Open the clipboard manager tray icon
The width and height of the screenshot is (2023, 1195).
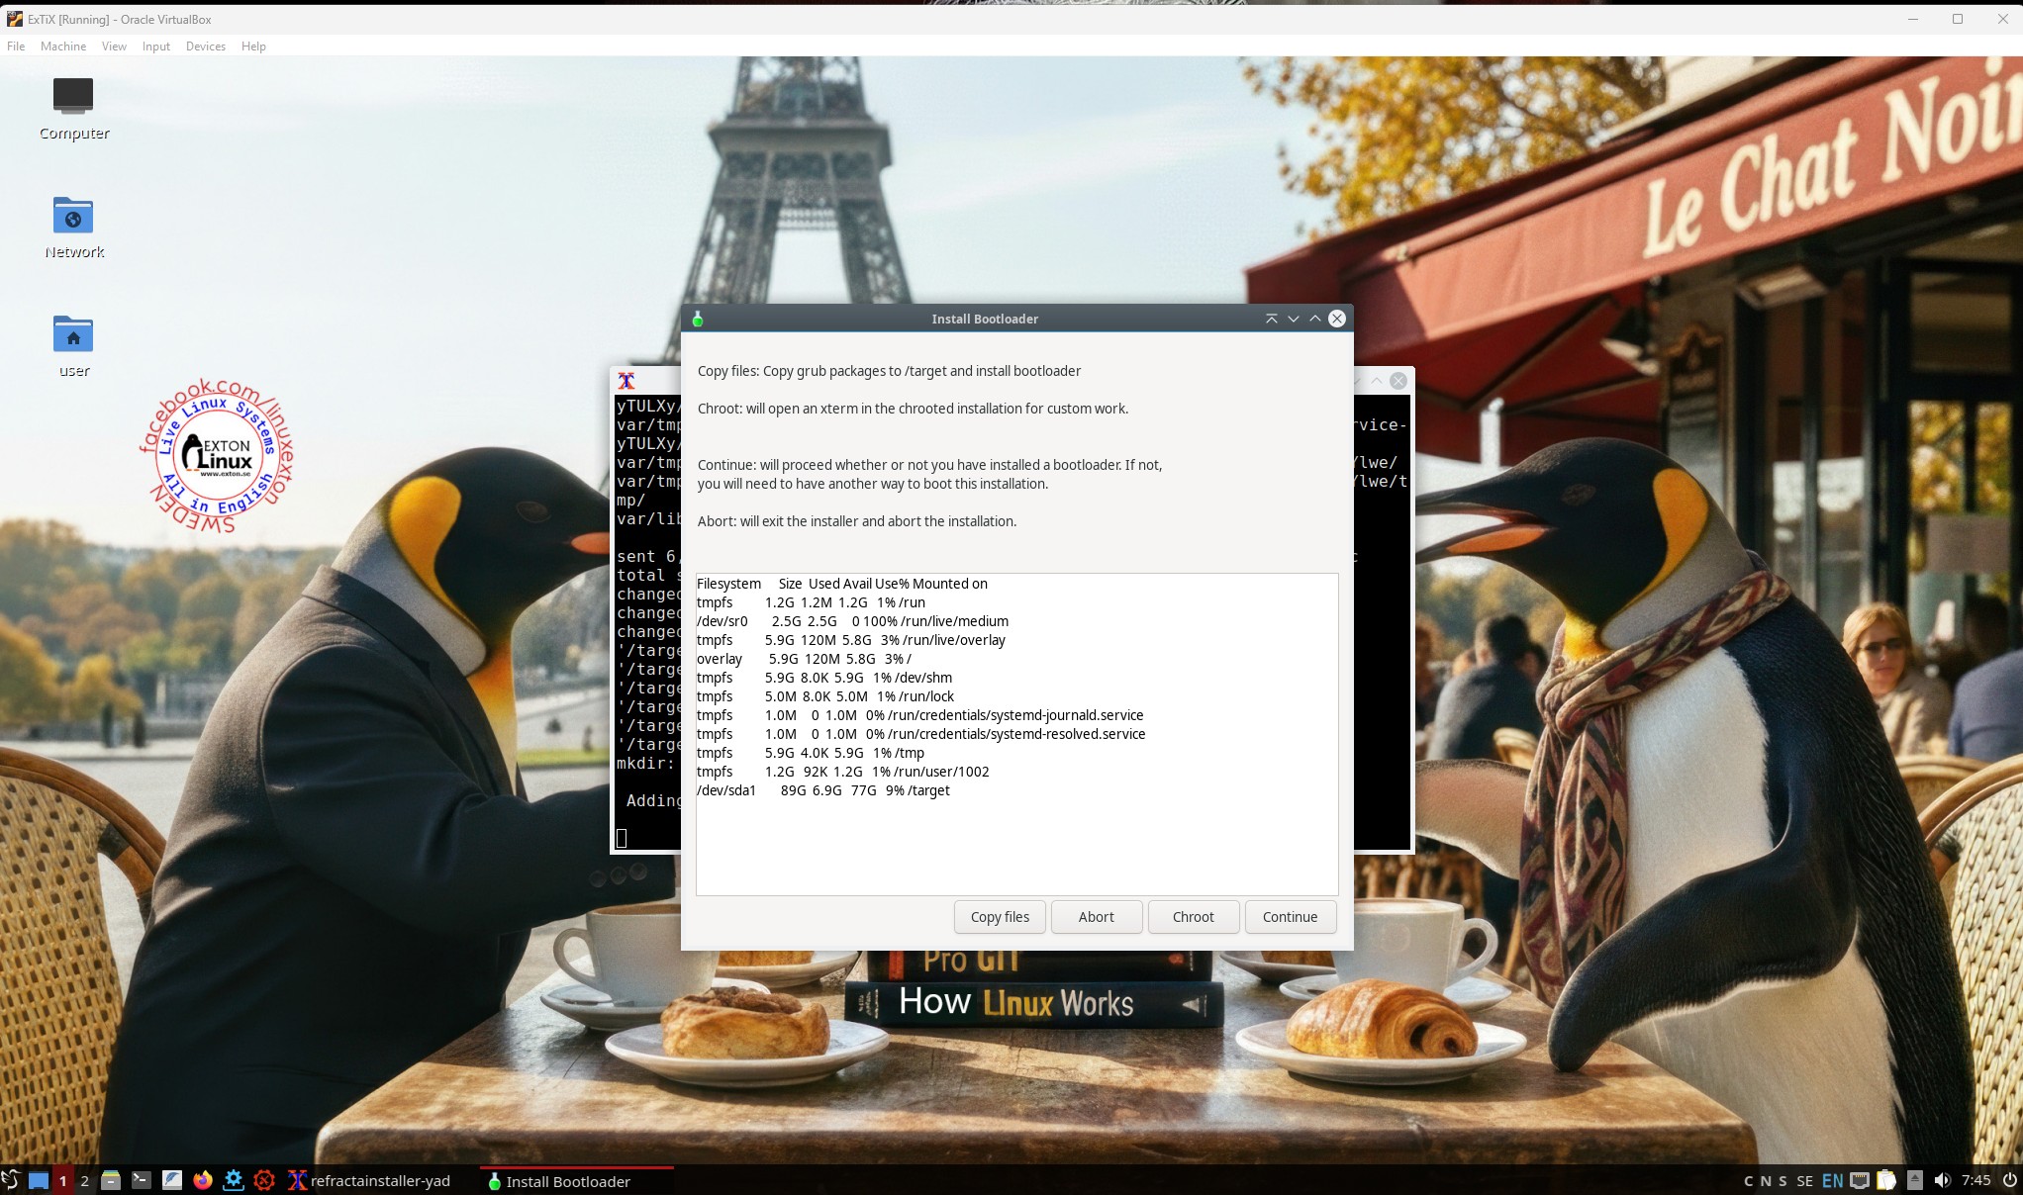(x=1886, y=1180)
